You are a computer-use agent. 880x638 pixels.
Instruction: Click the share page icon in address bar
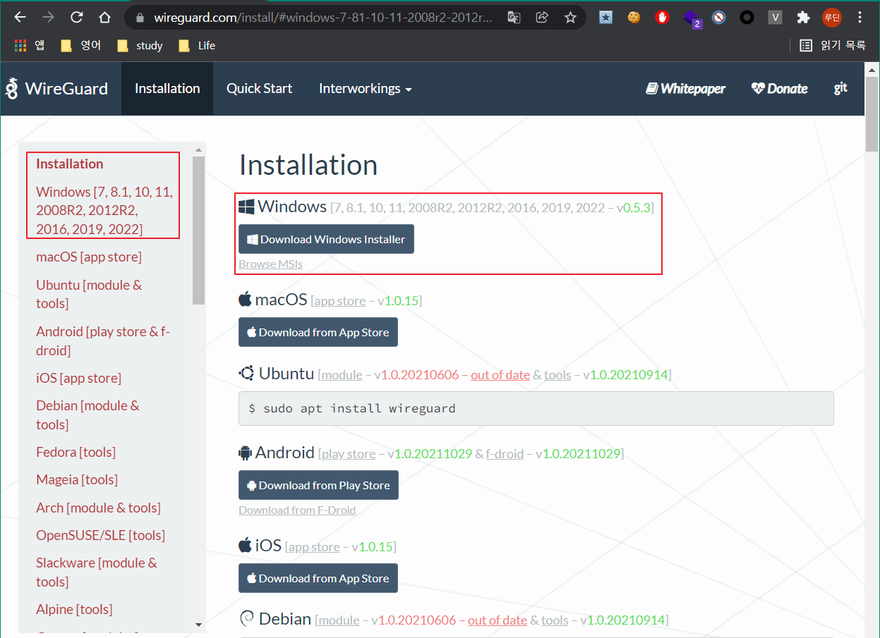tap(542, 18)
